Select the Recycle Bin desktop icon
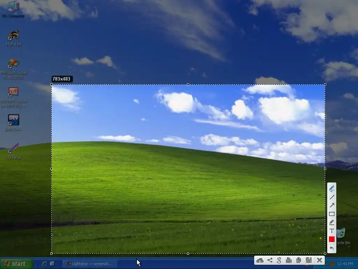 pos(342,236)
